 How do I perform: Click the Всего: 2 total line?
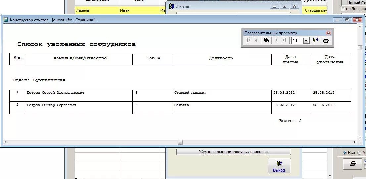pos(290,121)
